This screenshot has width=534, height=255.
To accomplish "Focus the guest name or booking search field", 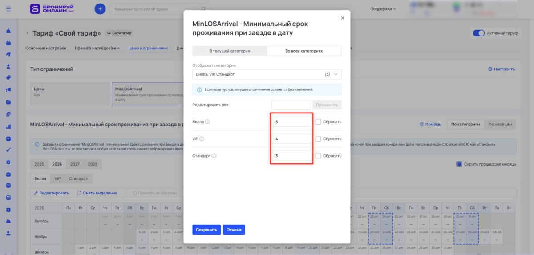I will [160, 8].
